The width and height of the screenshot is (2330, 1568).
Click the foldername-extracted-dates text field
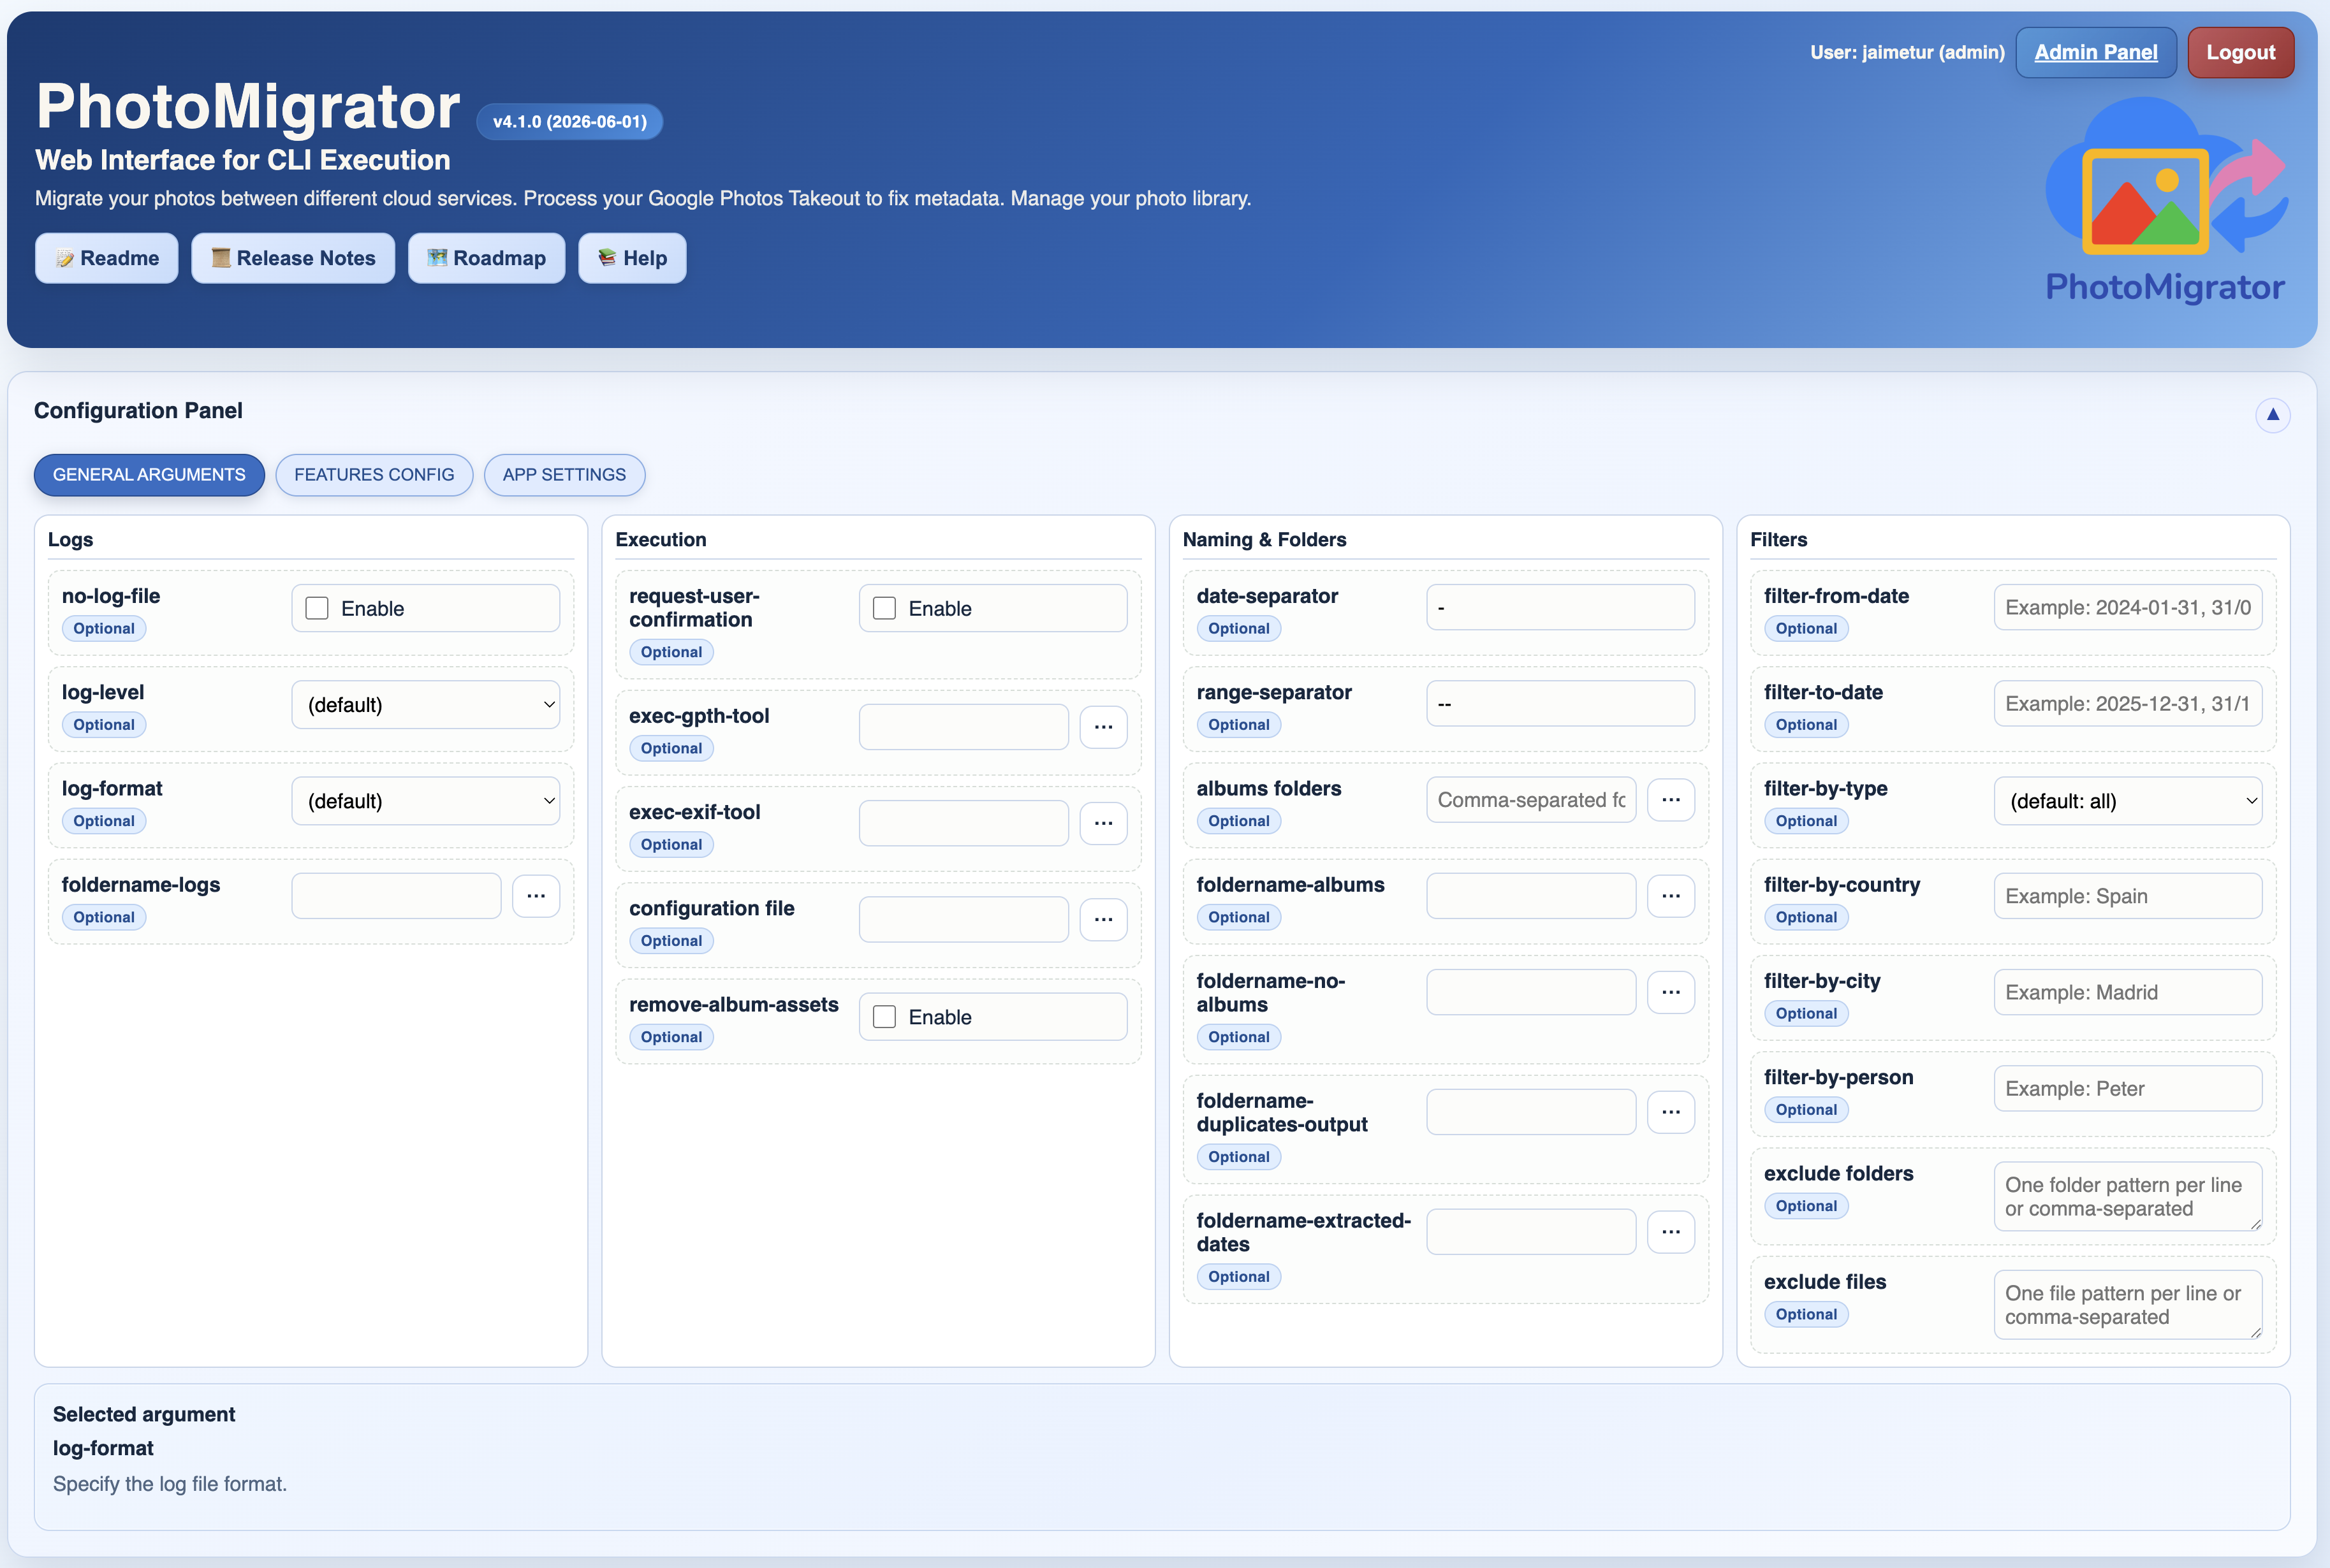1530,1232
